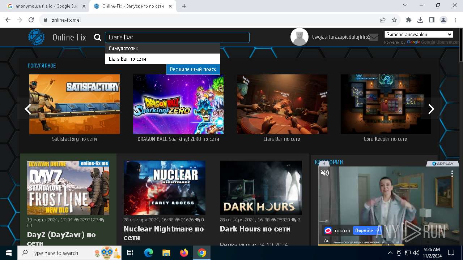
Task: Open notification center icon
Action: [x=451, y=253]
